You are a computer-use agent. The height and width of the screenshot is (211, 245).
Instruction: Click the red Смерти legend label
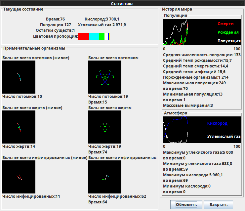point(225,24)
